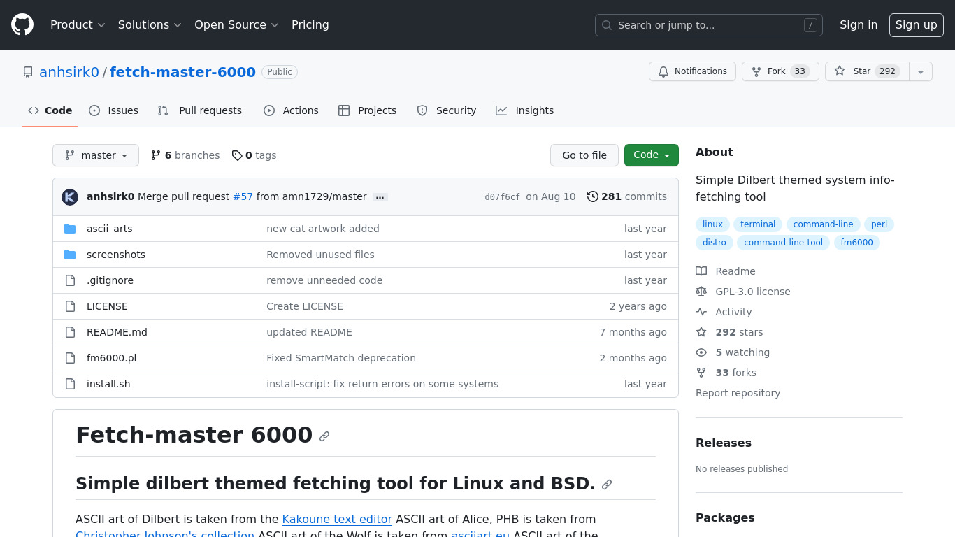
Task: Click the commit history clock icon
Action: point(593,196)
